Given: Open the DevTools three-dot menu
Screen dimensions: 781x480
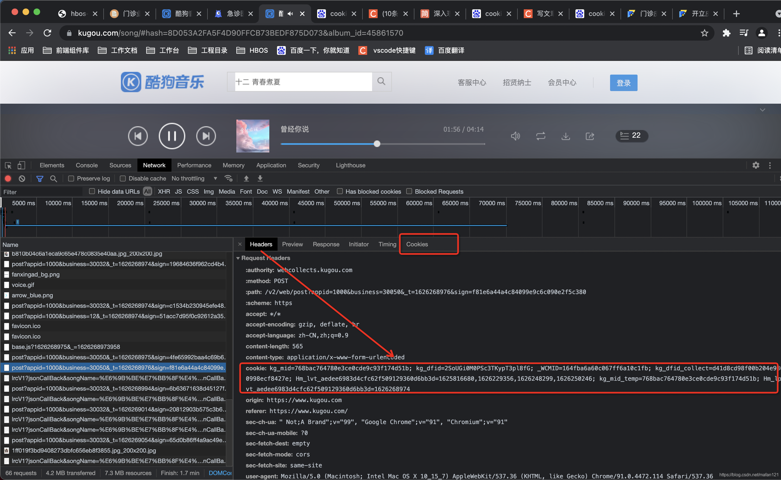Looking at the screenshot, I should [770, 165].
